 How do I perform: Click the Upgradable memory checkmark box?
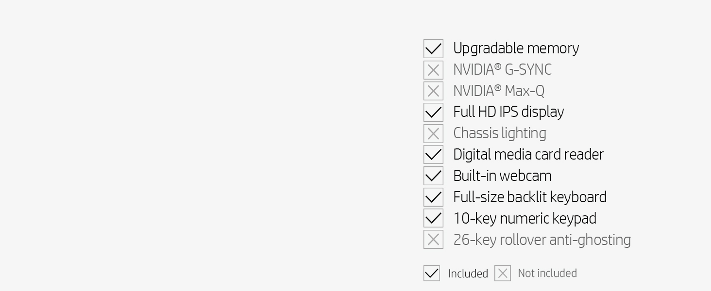(433, 49)
